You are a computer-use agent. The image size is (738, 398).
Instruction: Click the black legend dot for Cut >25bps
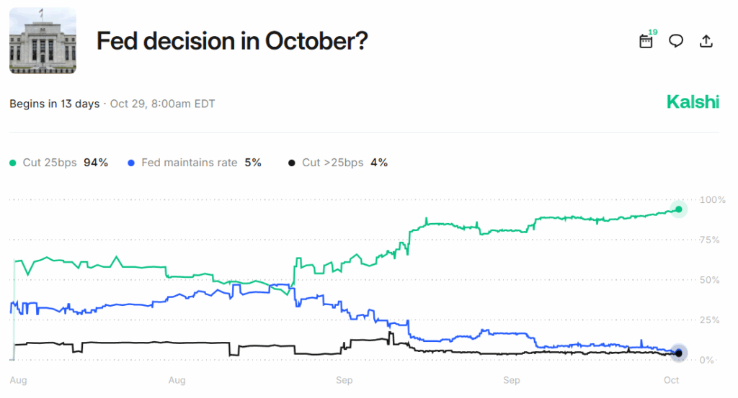tap(291, 163)
